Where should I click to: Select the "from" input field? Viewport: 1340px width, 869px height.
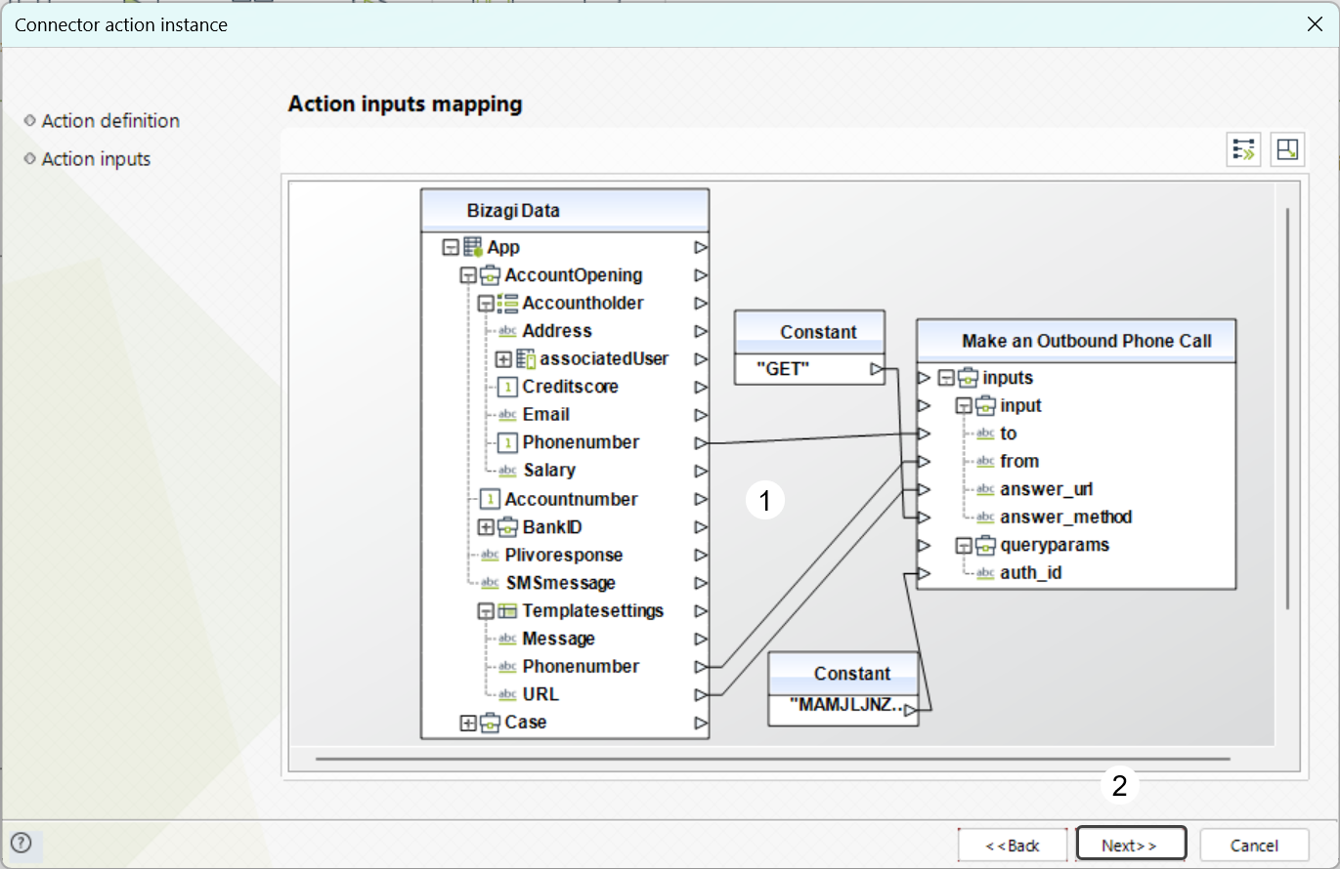pyautogui.click(x=1019, y=462)
